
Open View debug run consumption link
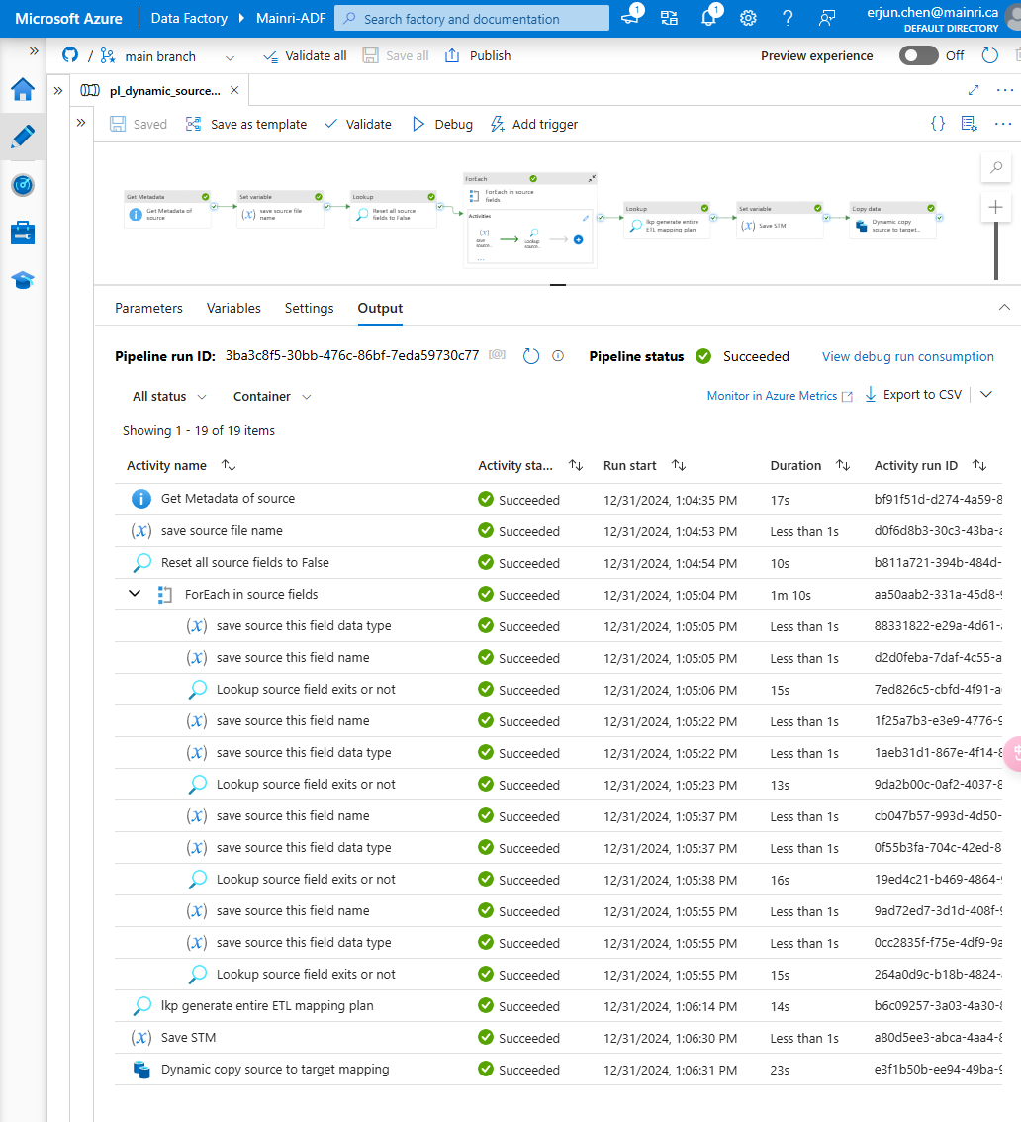(907, 356)
